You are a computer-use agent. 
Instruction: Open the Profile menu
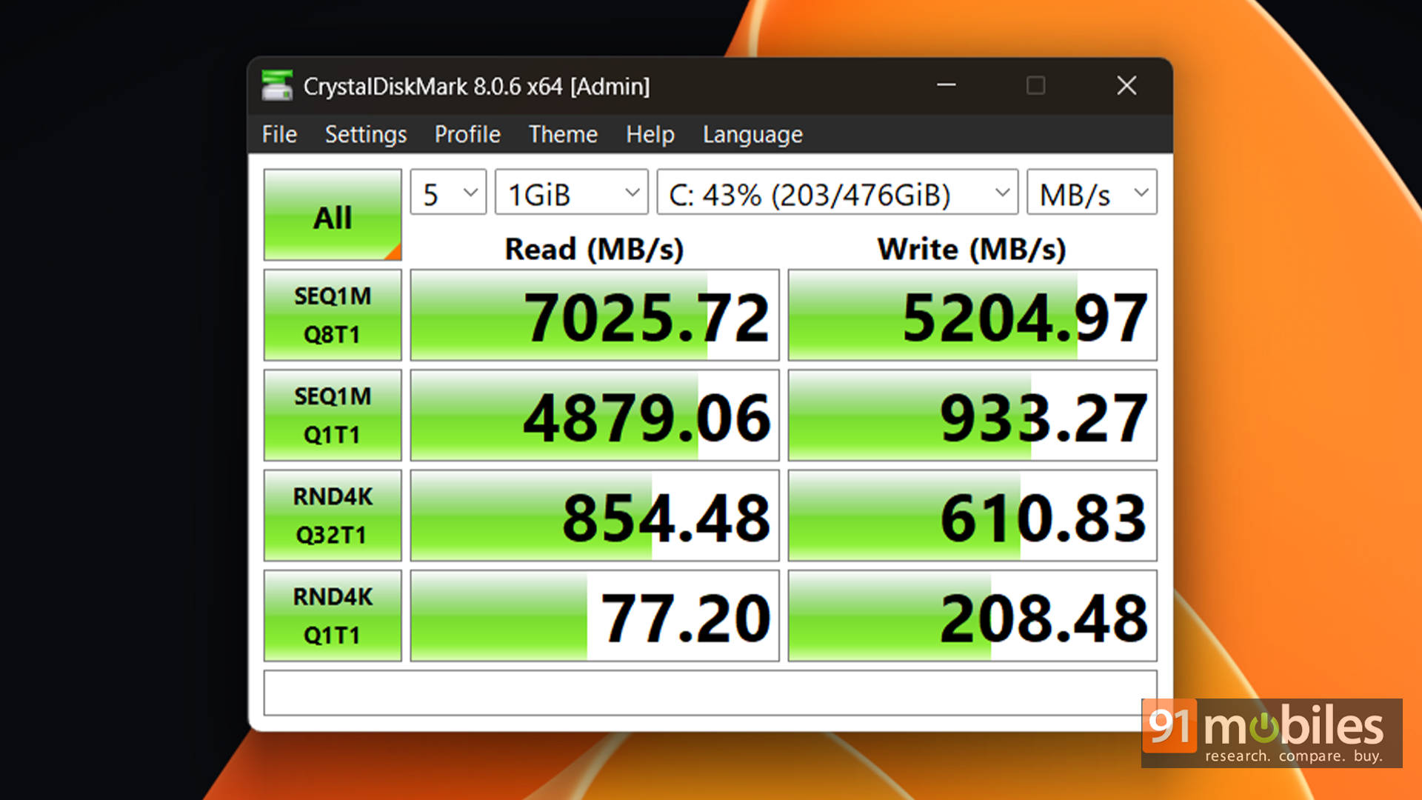coord(467,134)
